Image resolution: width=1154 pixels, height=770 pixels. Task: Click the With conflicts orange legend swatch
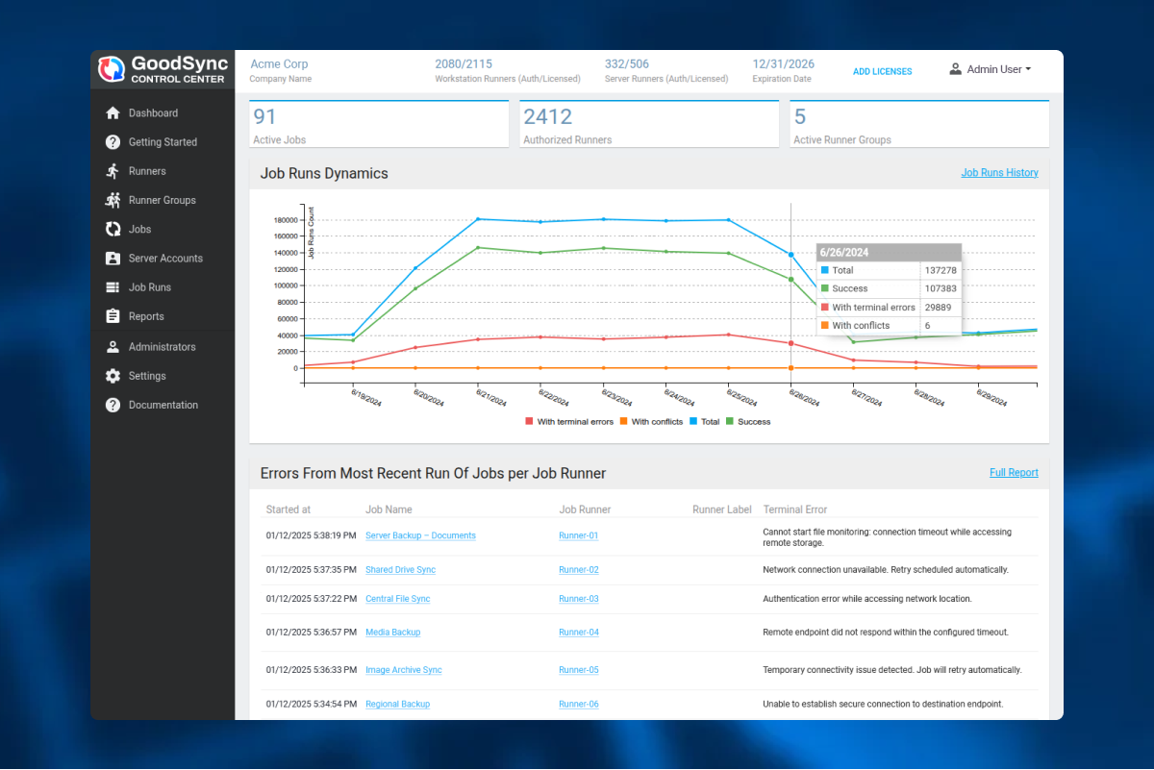pyautogui.click(x=623, y=422)
